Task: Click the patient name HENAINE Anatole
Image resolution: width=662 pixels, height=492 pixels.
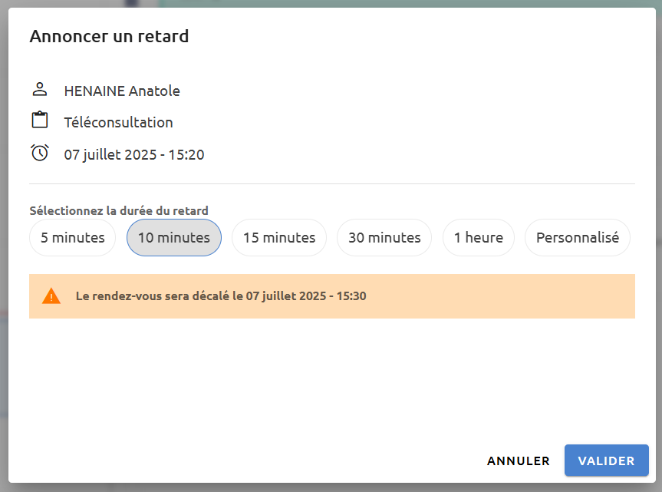Action: click(122, 91)
